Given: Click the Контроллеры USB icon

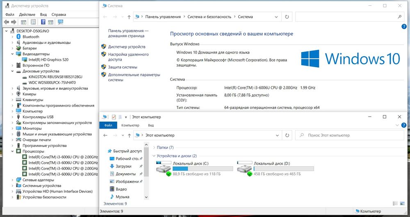Looking at the screenshot, I should point(18,117).
